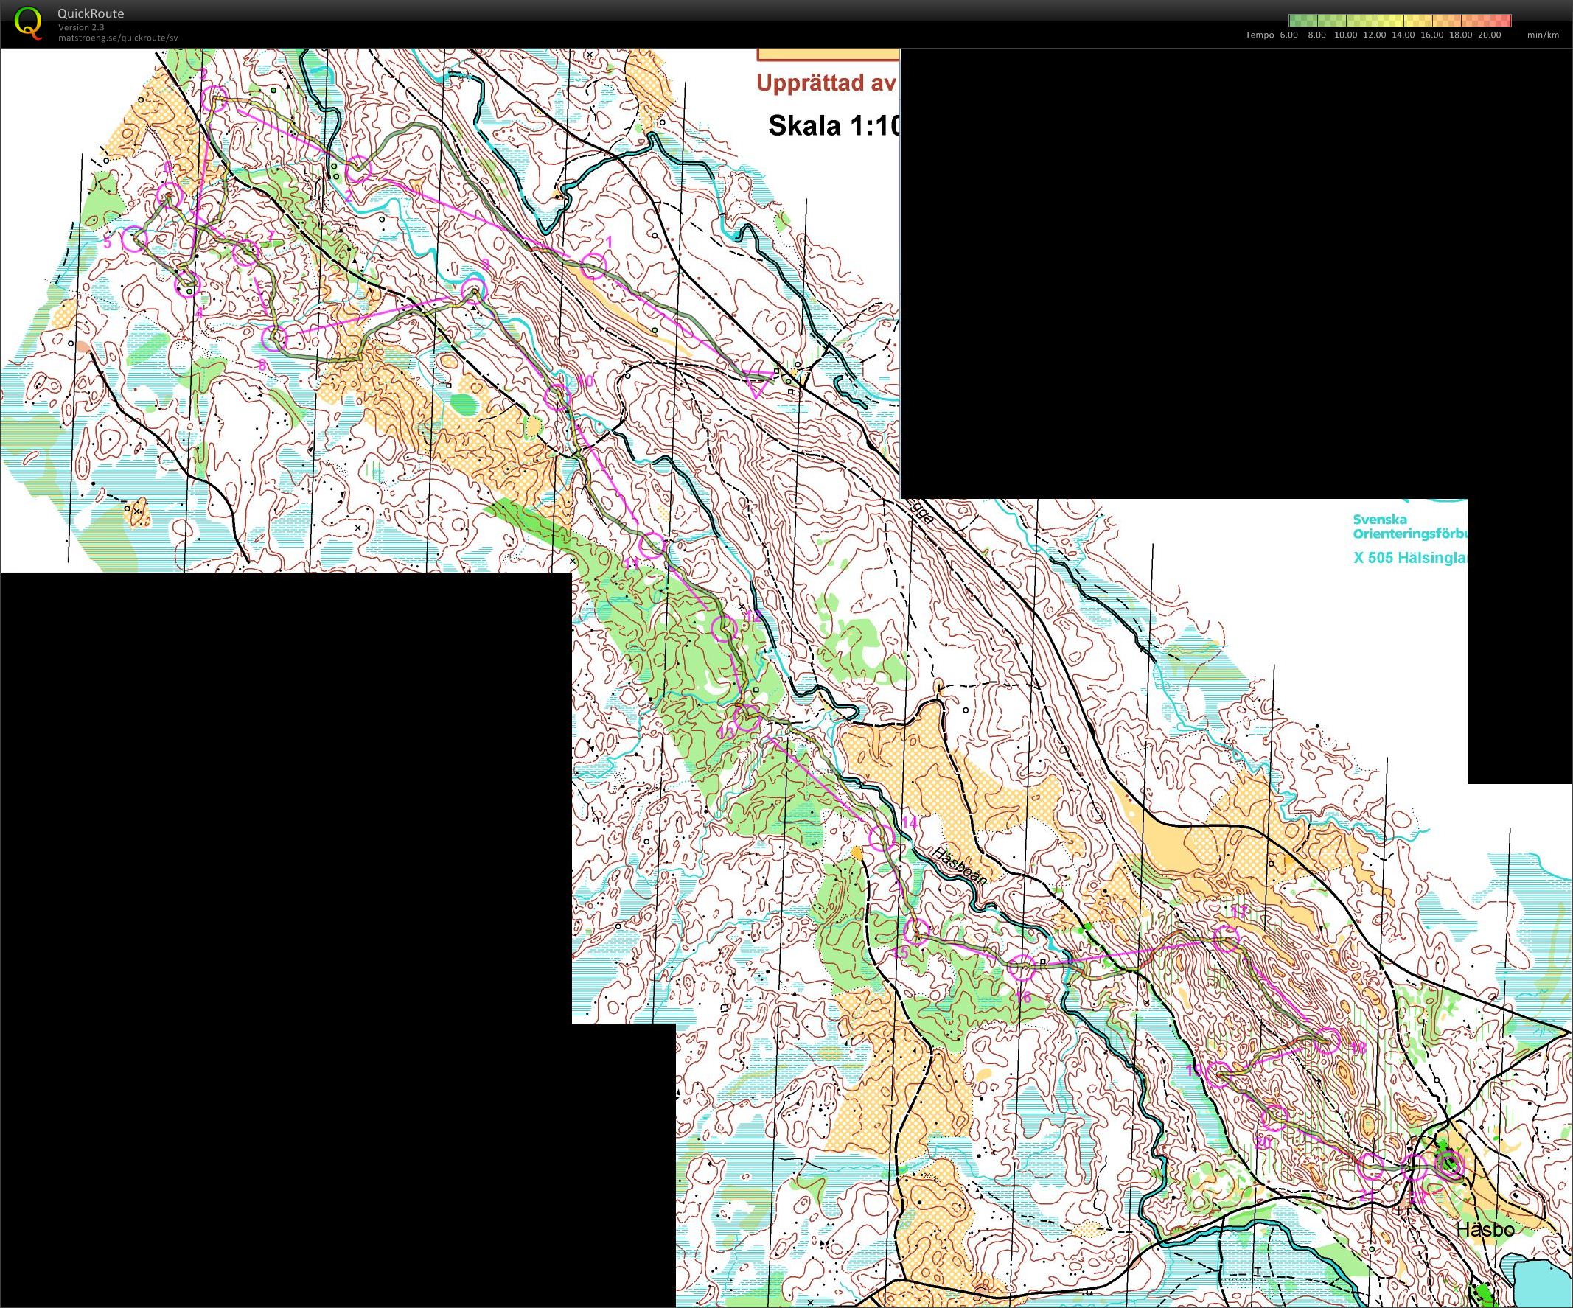Select control circle 11 on the map
Image resolution: width=1573 pixels, height=1308 pixels.
(x=652, y=545)
